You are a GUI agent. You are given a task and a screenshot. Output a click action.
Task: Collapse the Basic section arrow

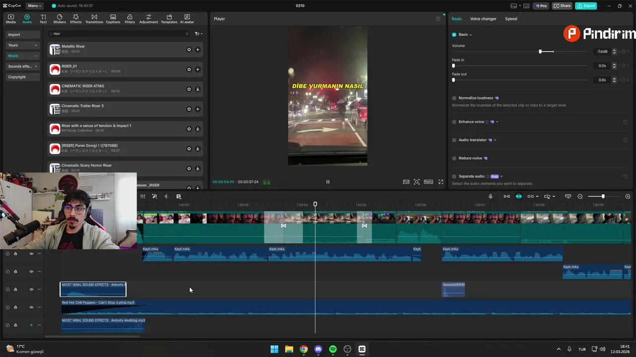[471, 35]
